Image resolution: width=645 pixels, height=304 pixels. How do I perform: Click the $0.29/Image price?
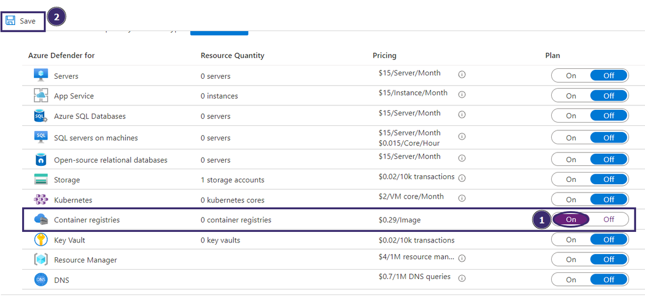coord(400,220)
